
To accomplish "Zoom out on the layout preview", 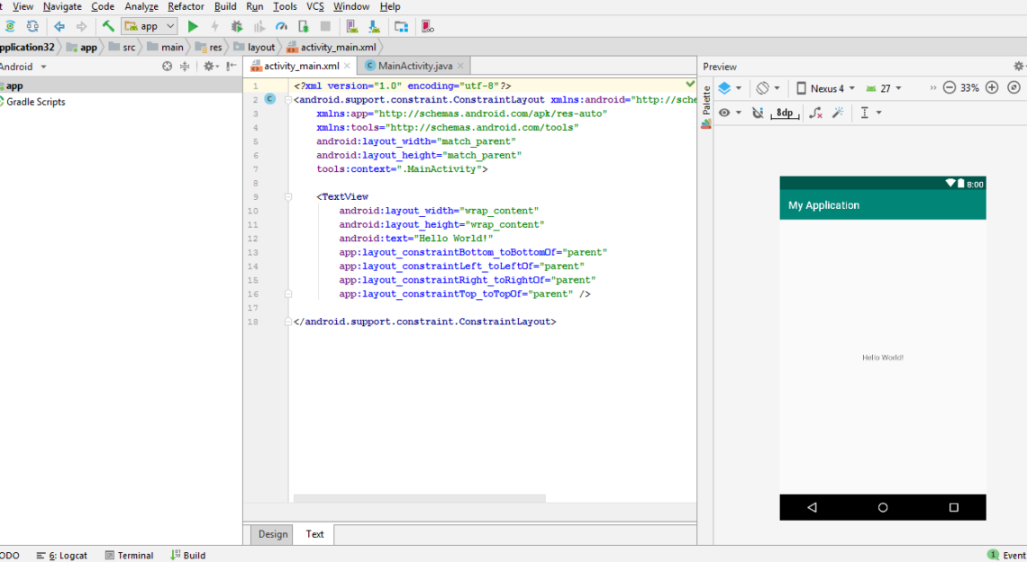I will (949, 88).
